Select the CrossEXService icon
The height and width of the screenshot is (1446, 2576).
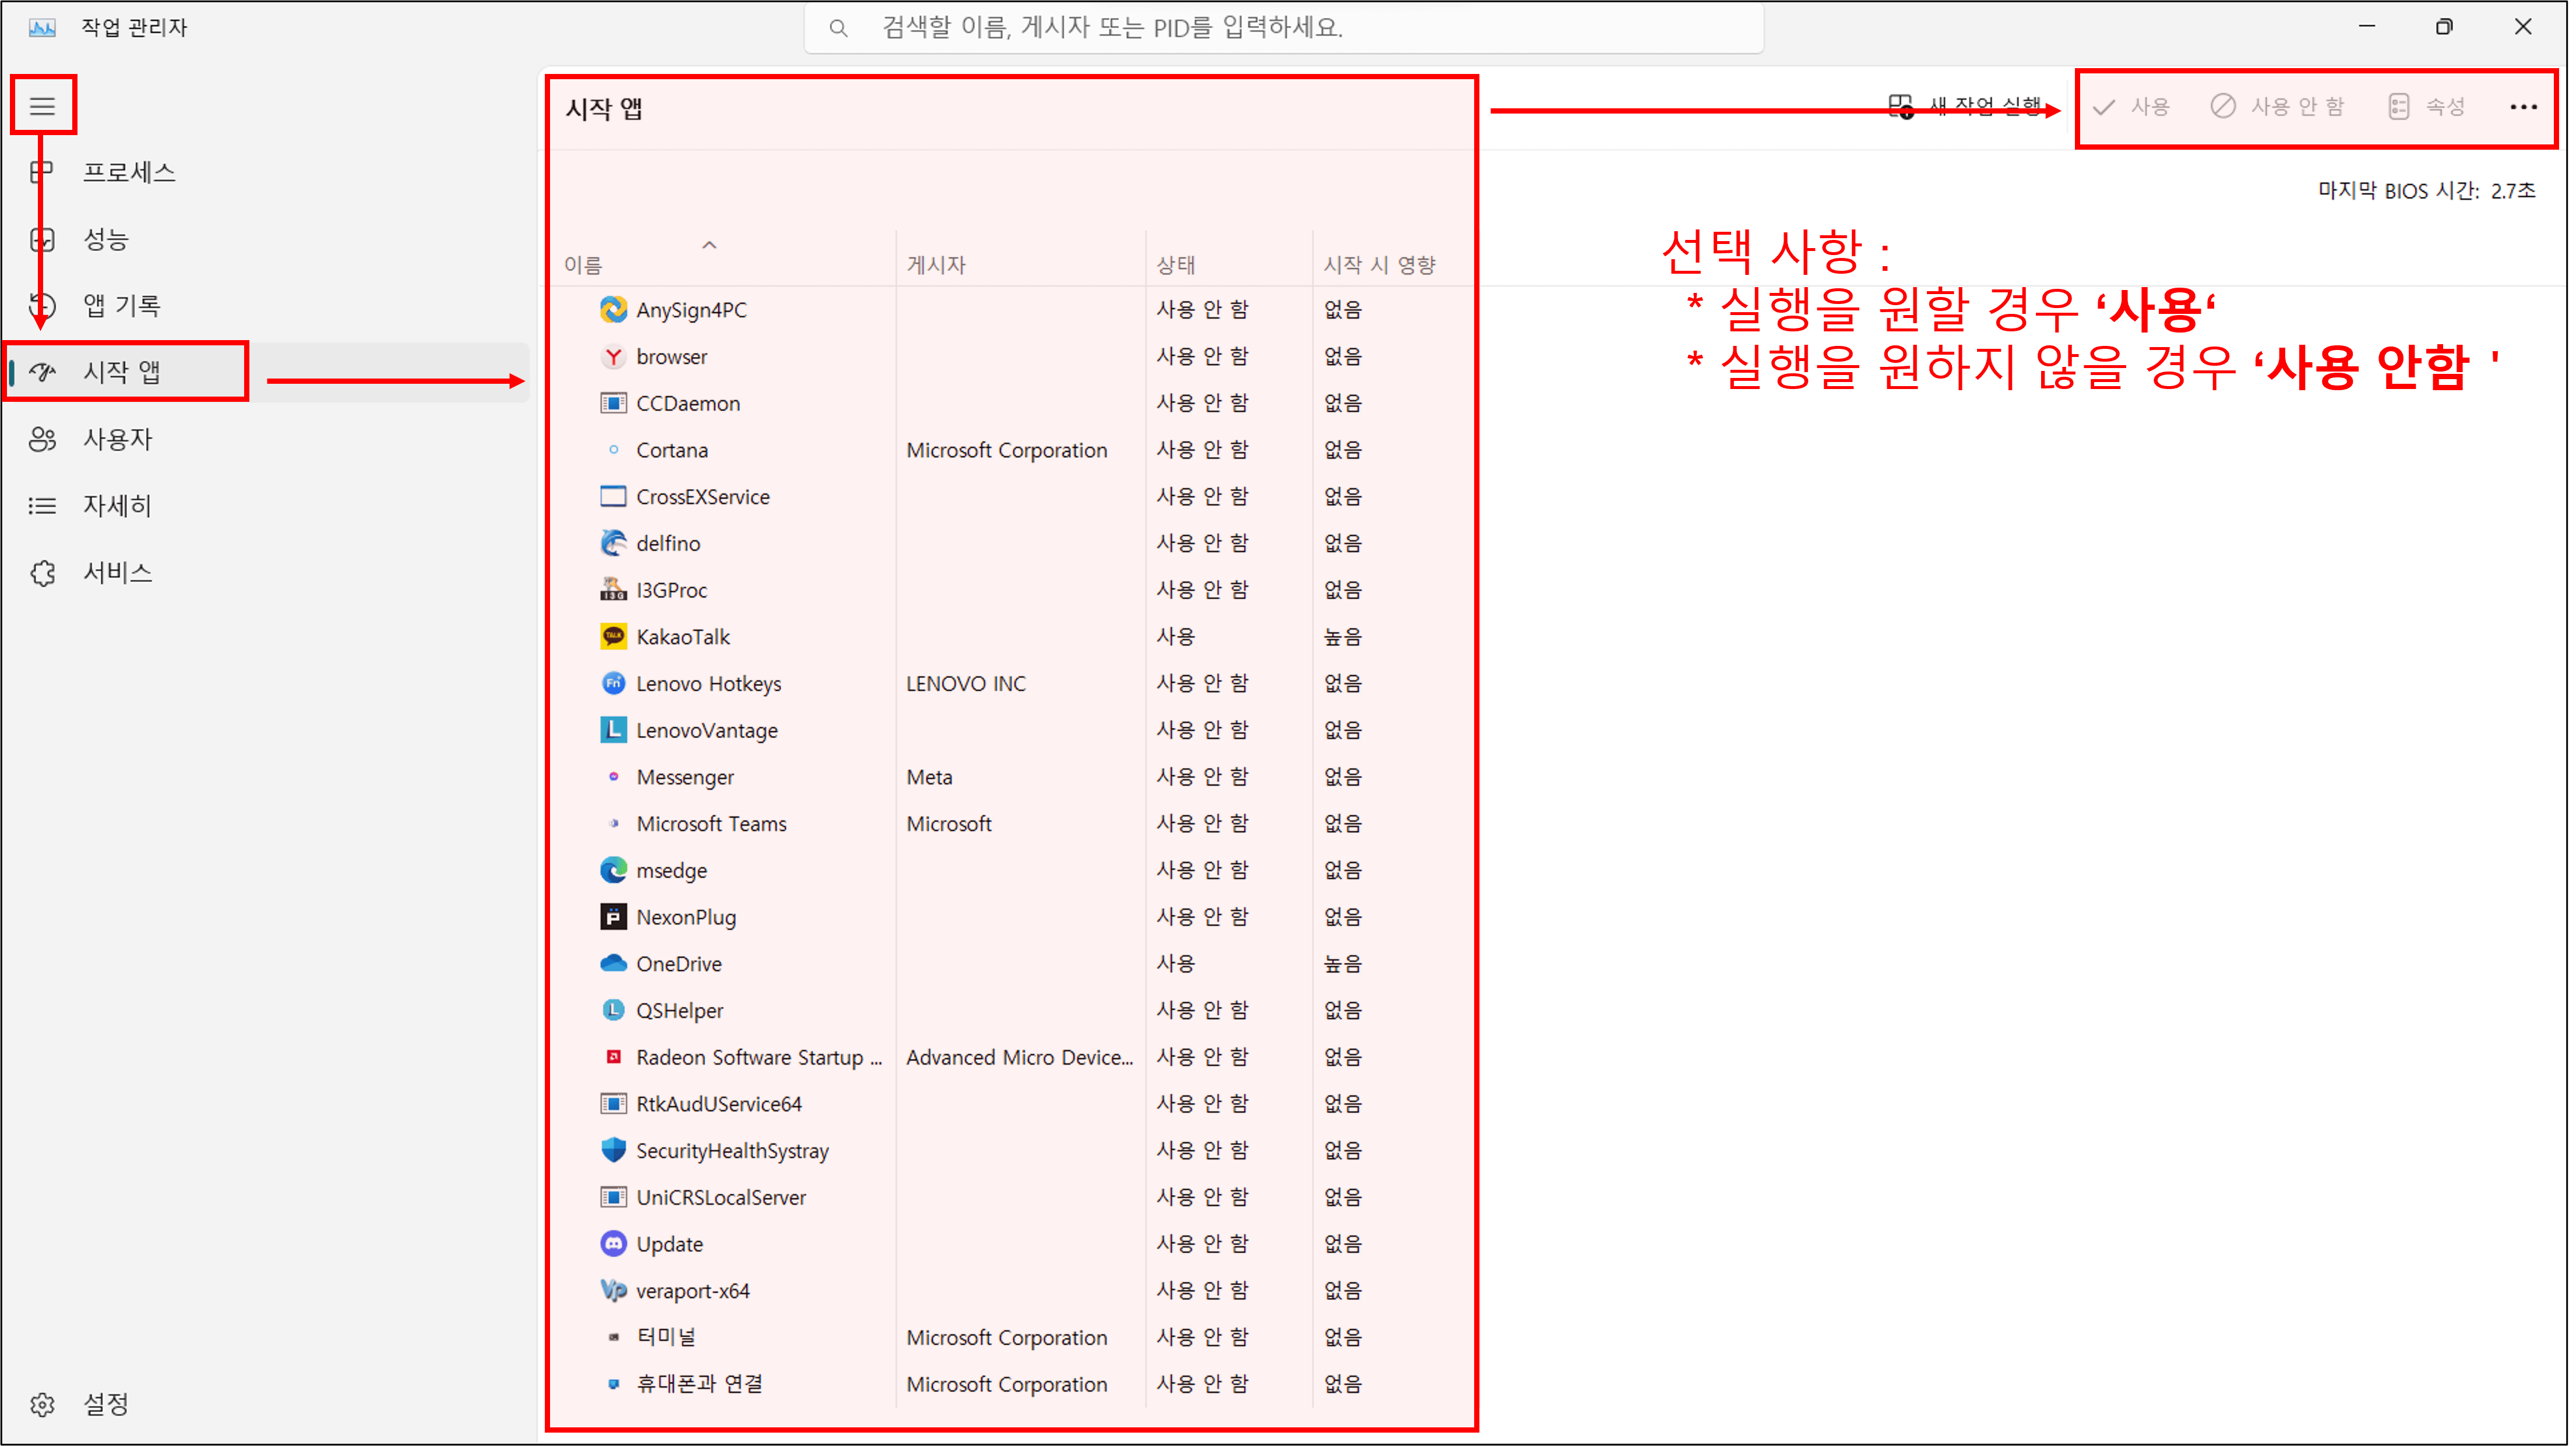pyautogui.click(x=613, y=497)
